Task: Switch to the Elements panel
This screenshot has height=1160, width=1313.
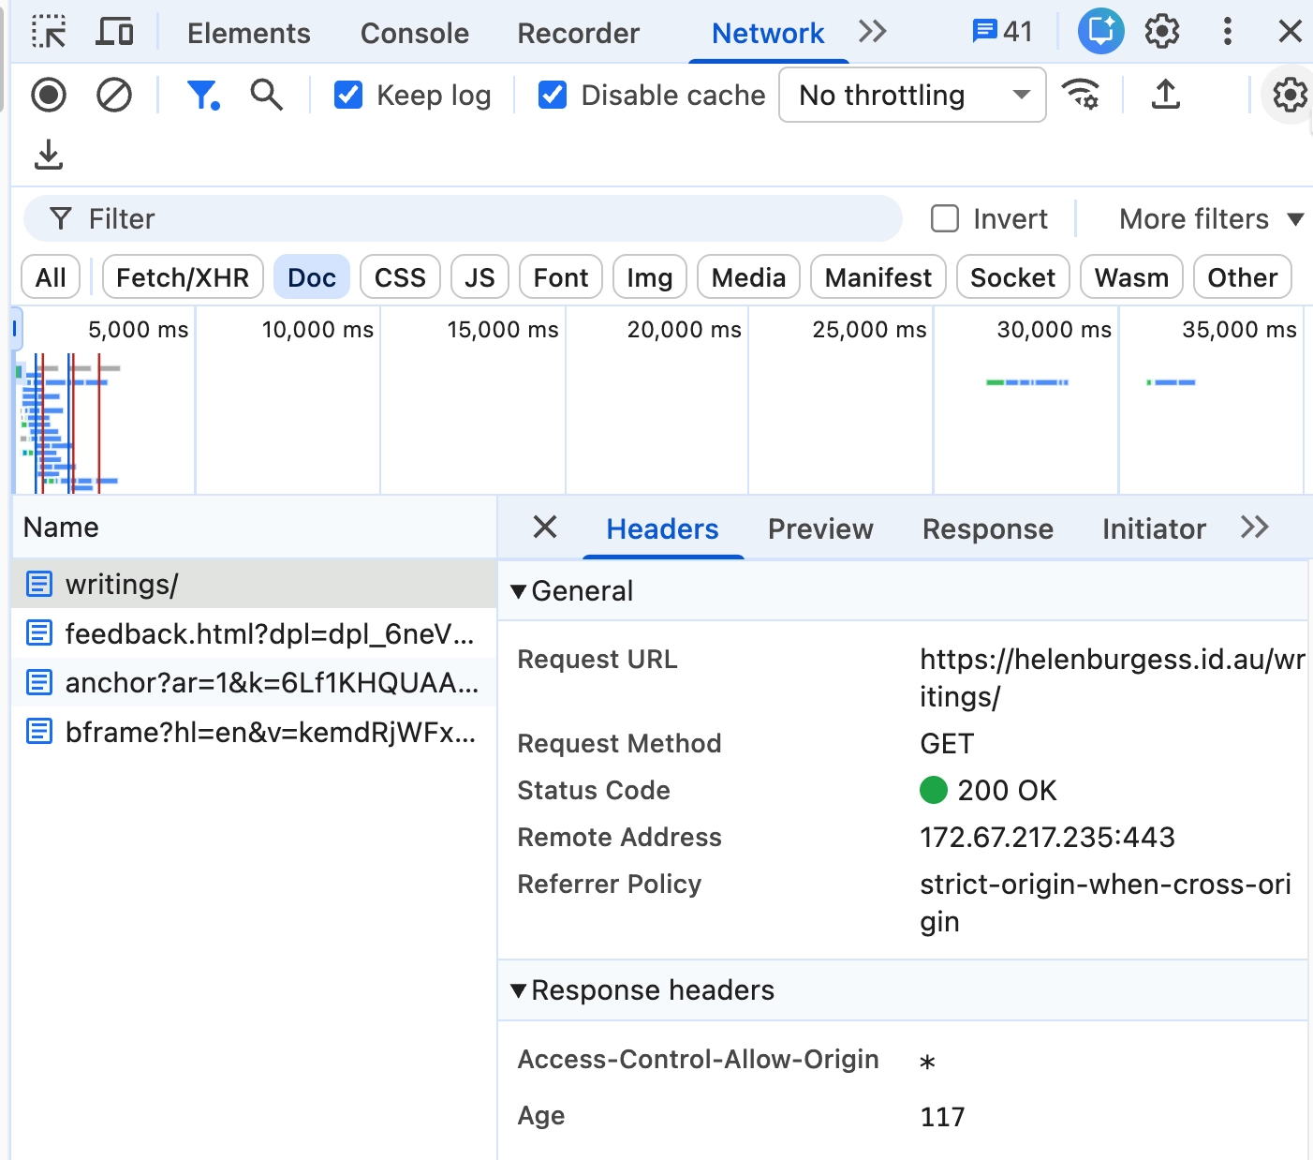Action: 249,33
